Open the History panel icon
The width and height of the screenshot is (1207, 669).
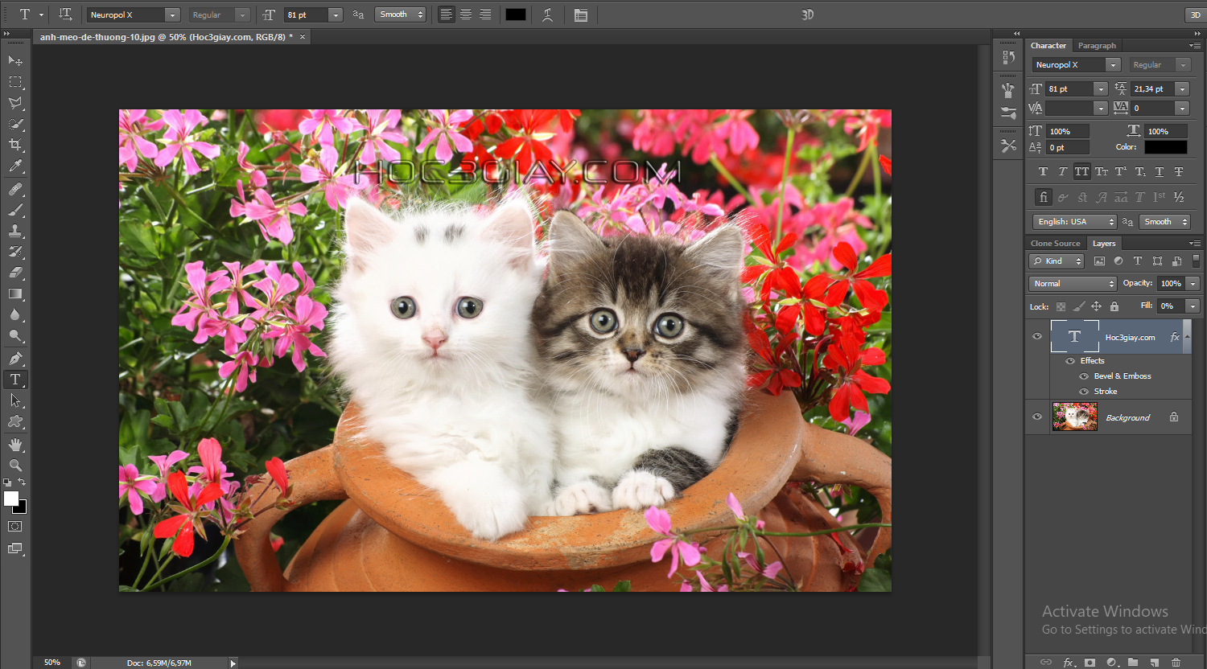pyautogui.click(x=1008, y=57)
